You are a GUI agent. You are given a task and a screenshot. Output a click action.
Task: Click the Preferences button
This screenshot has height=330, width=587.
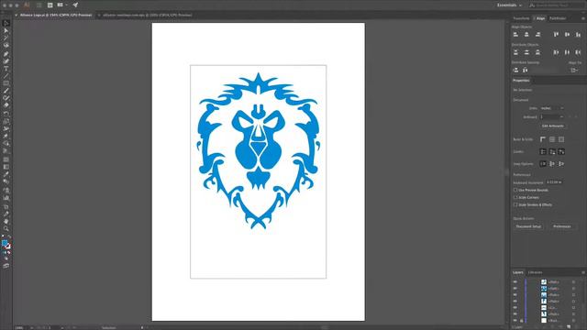562,226
